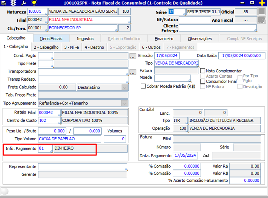Click the yellow light bulb icon
268x198 pixels.
pos(34,3)
